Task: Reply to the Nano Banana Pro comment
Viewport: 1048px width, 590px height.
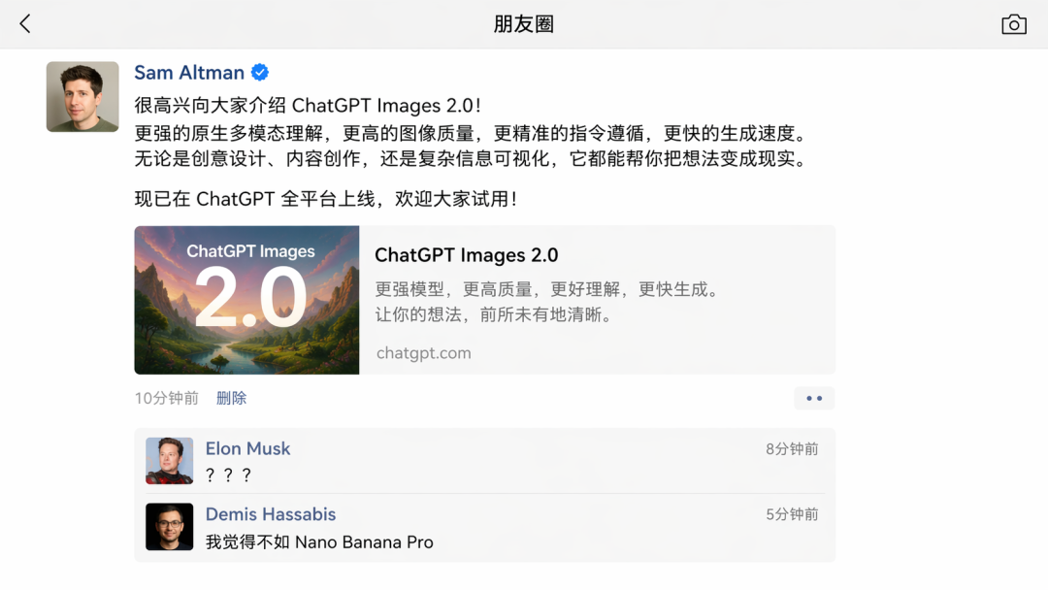Action: (319, 541)
